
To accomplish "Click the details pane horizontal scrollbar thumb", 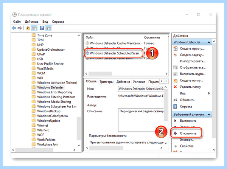I will pos(106,148).
